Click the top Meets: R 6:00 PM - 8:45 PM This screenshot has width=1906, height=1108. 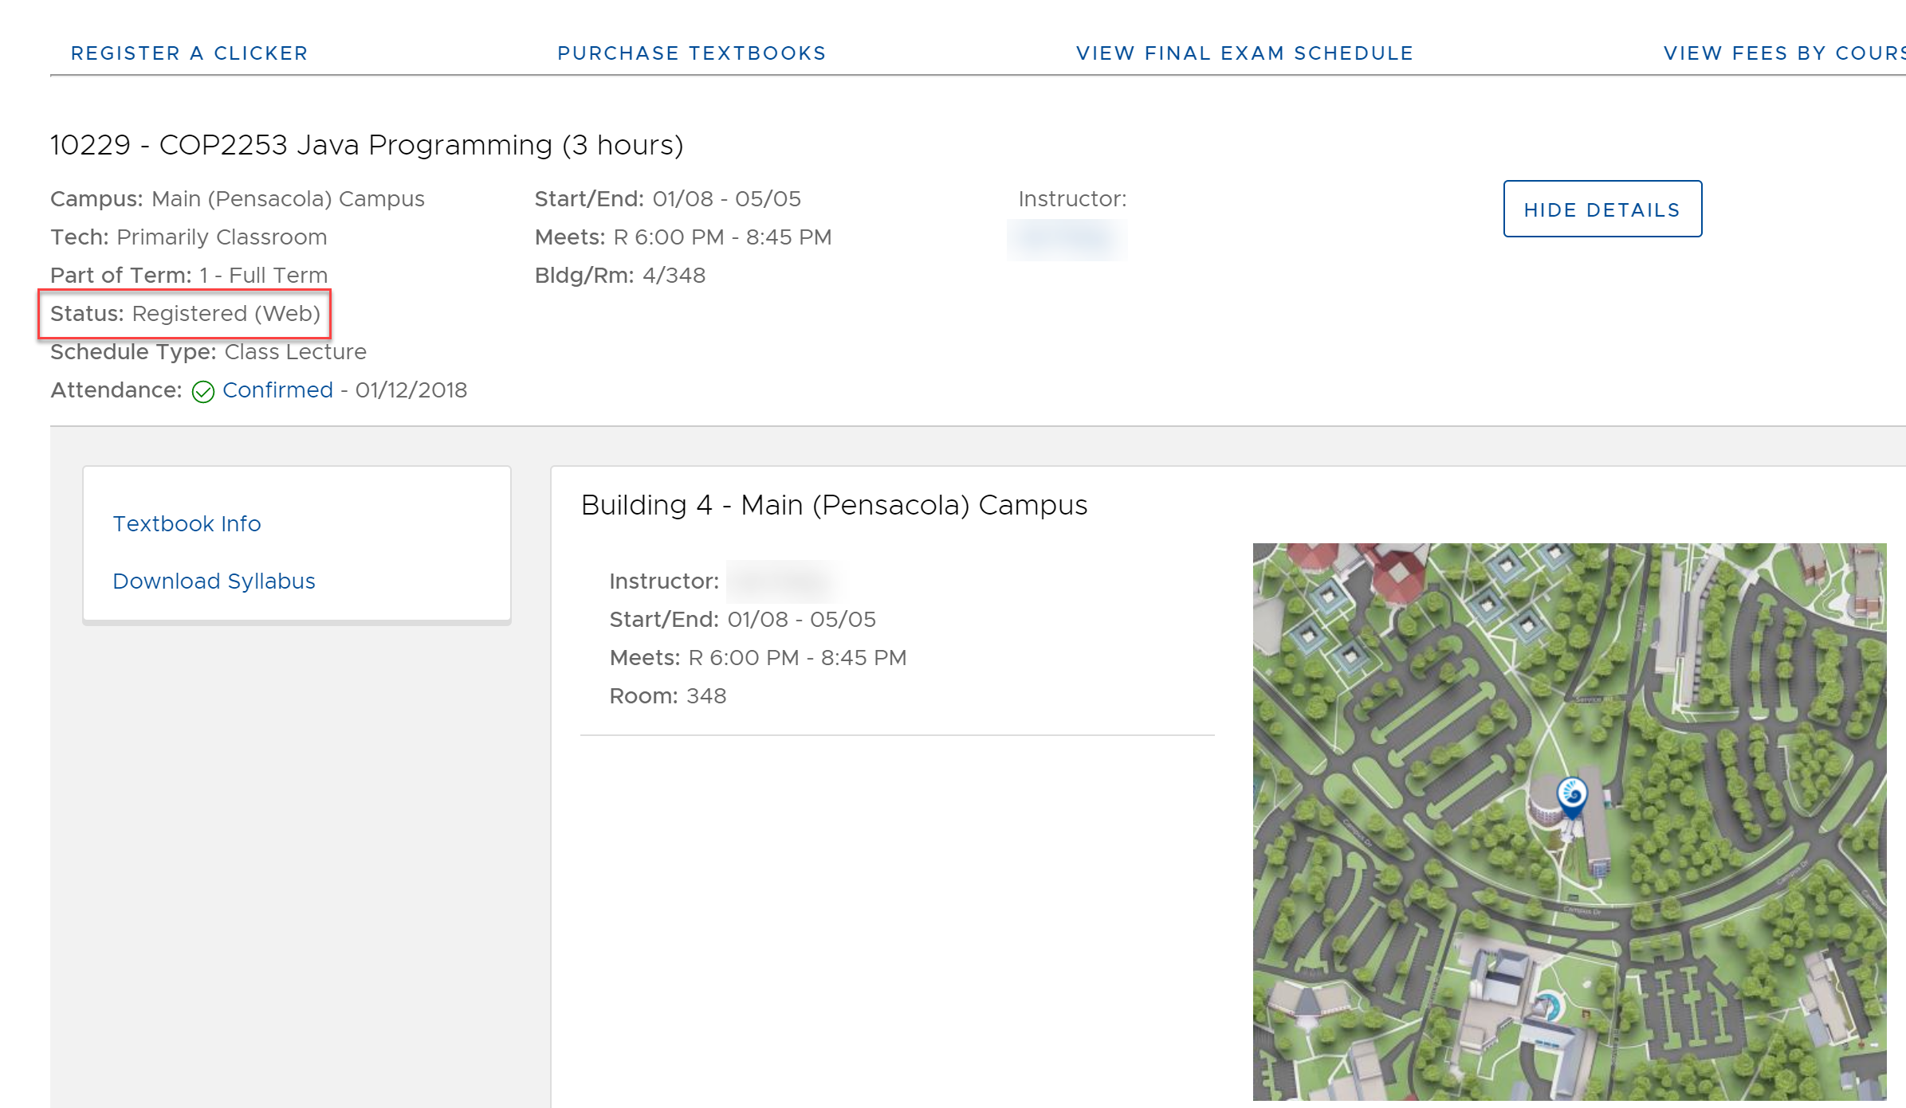click(683, 237)
